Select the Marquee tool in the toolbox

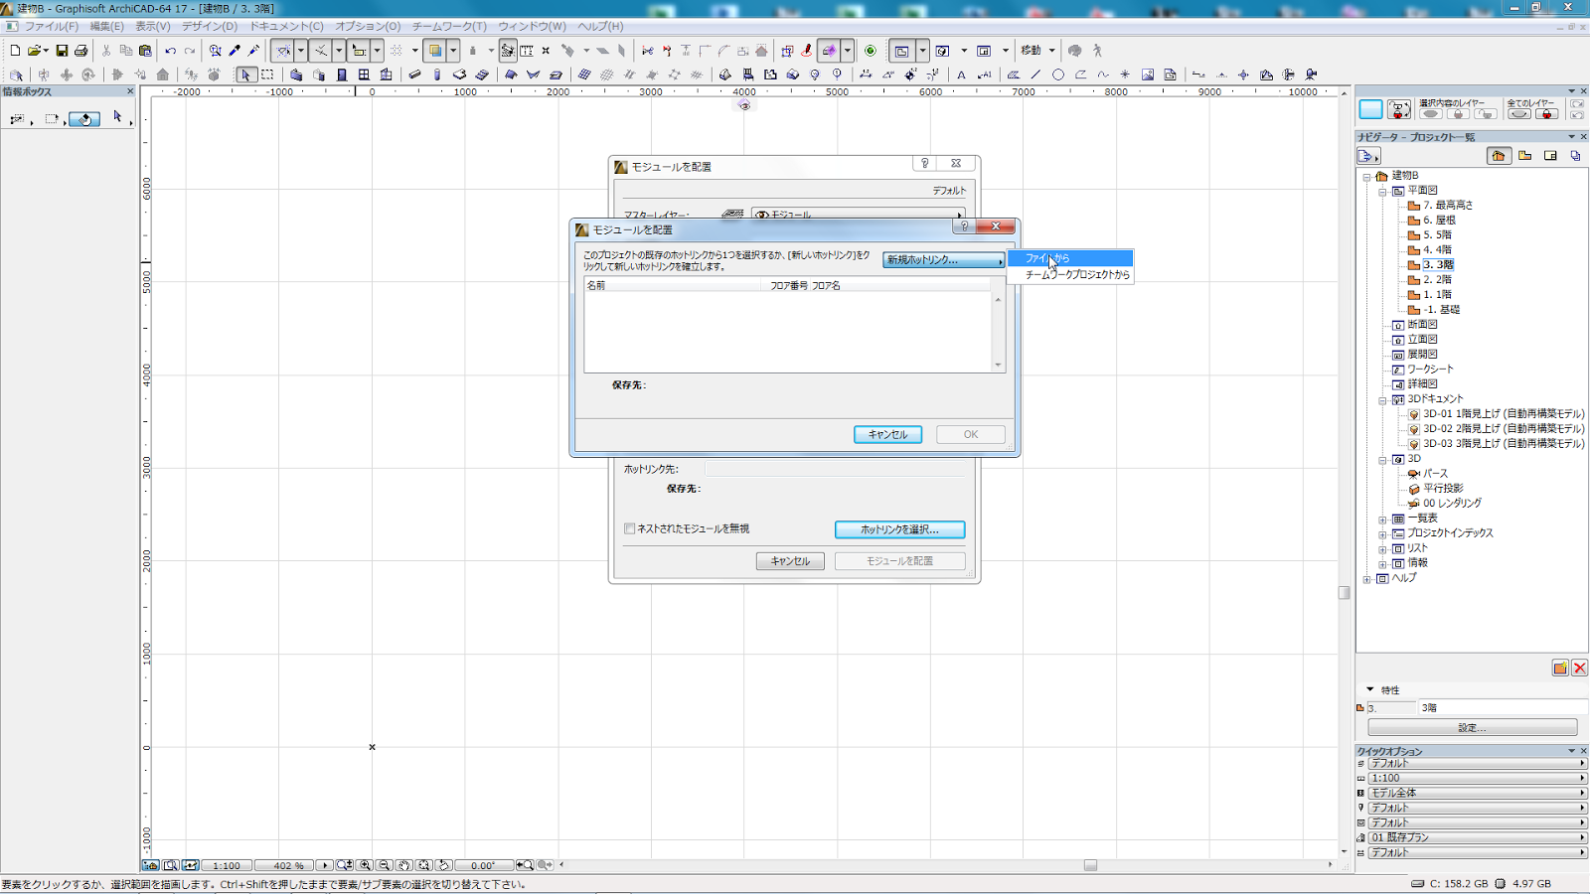click(x=267, y=74)
